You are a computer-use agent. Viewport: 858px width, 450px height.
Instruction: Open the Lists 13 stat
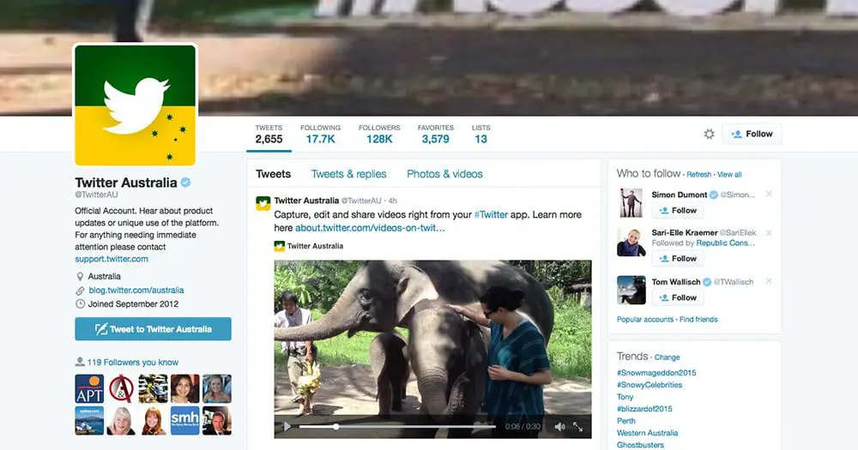point(481,134)
